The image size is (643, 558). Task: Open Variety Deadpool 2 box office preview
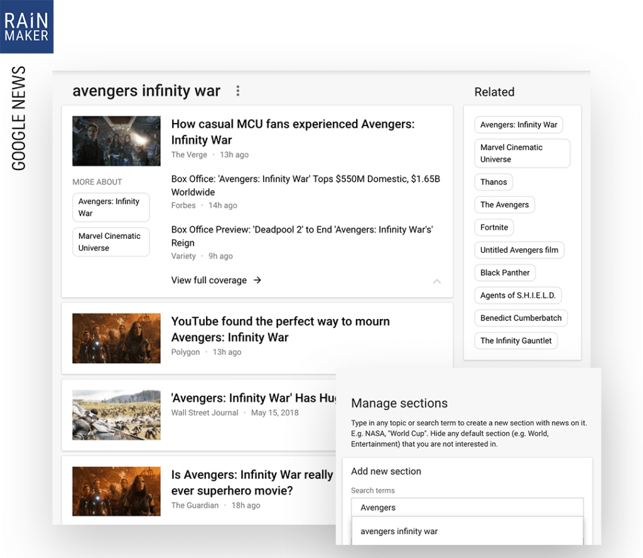click(x=302, y=236)
